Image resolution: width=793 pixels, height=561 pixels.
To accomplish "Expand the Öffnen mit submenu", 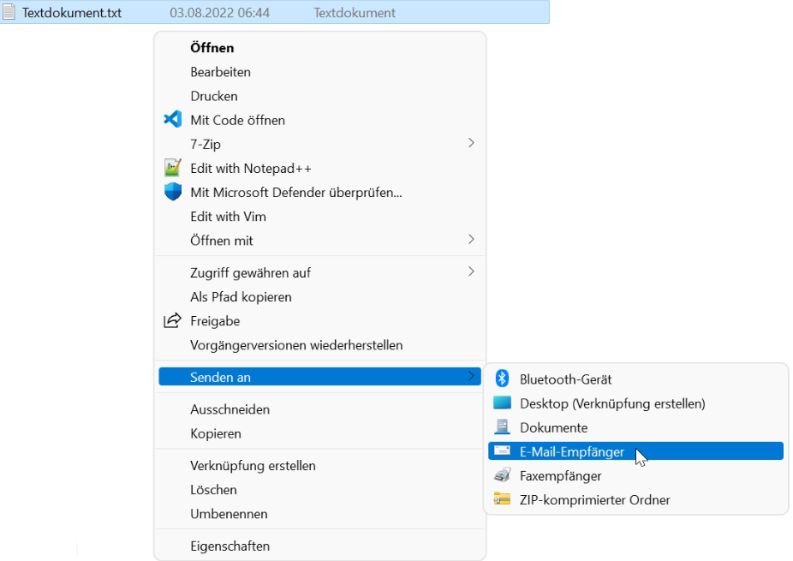I will (471, 241).
